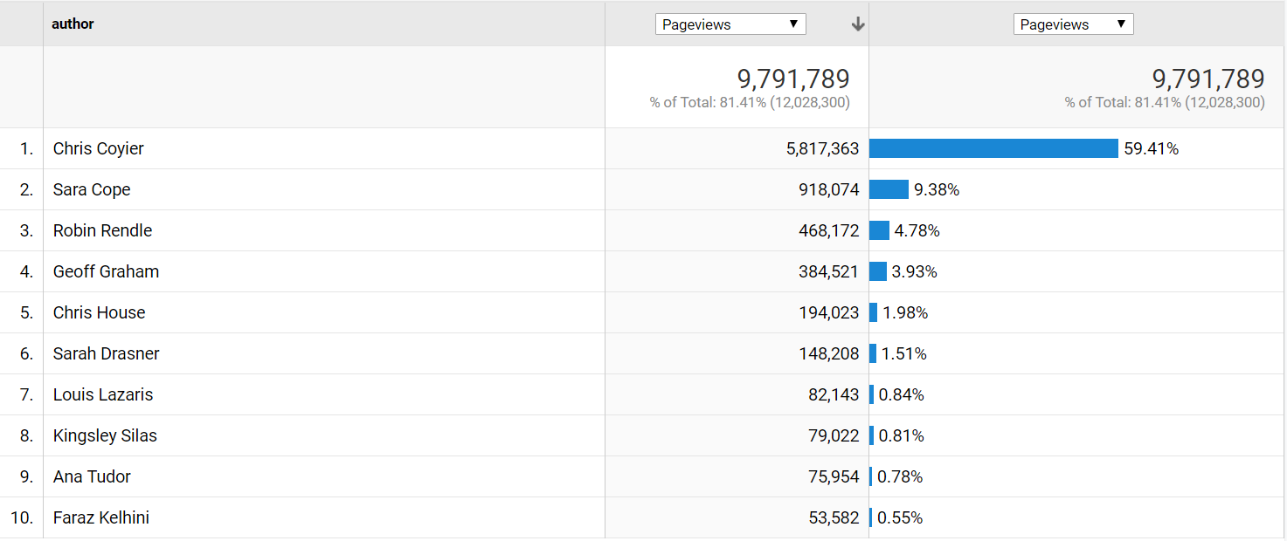Image resolution: width=1287 pixels, height=541 pixels.
Task: Click pageviews value 918,074
Action: point(828,189)
